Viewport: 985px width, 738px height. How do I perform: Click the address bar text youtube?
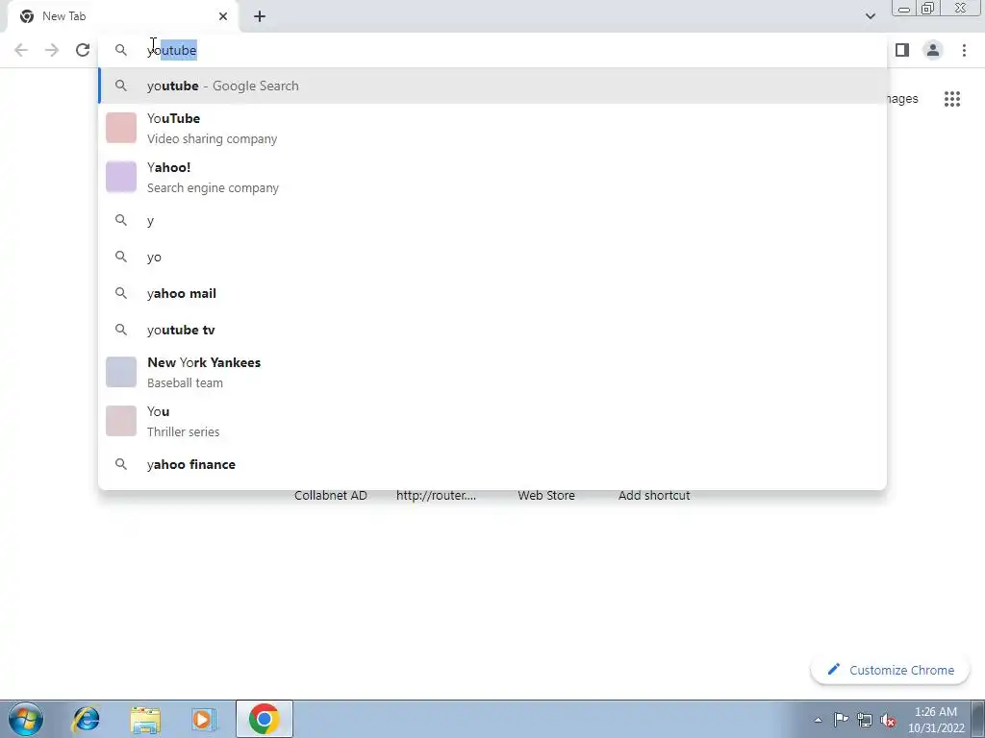(172, 50)
